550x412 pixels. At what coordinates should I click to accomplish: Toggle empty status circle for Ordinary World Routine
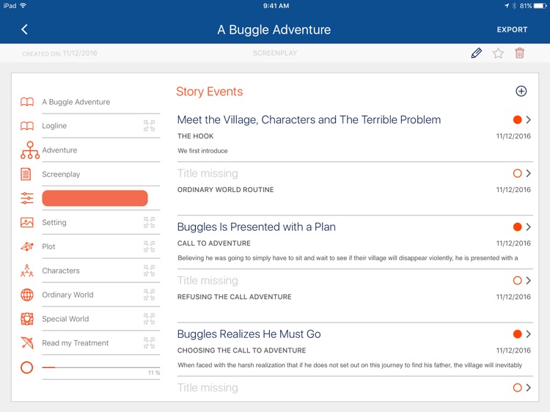point(517,173)
